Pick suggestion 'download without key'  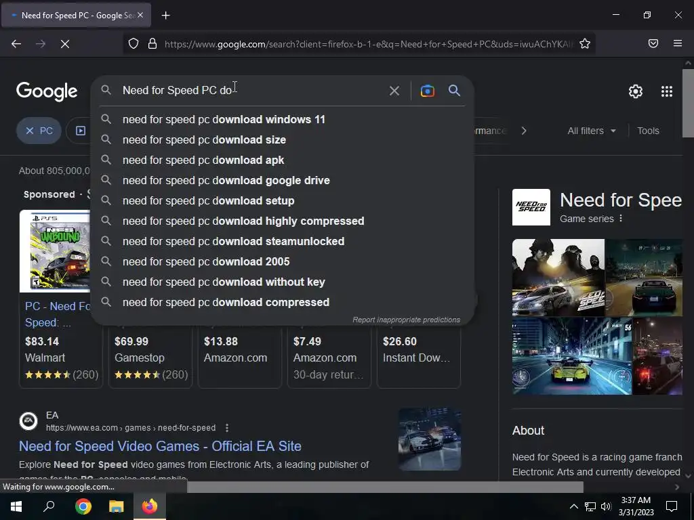click(283, 282)
